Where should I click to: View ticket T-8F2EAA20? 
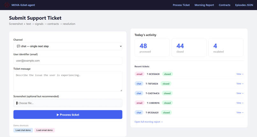[x=240, y=112]
